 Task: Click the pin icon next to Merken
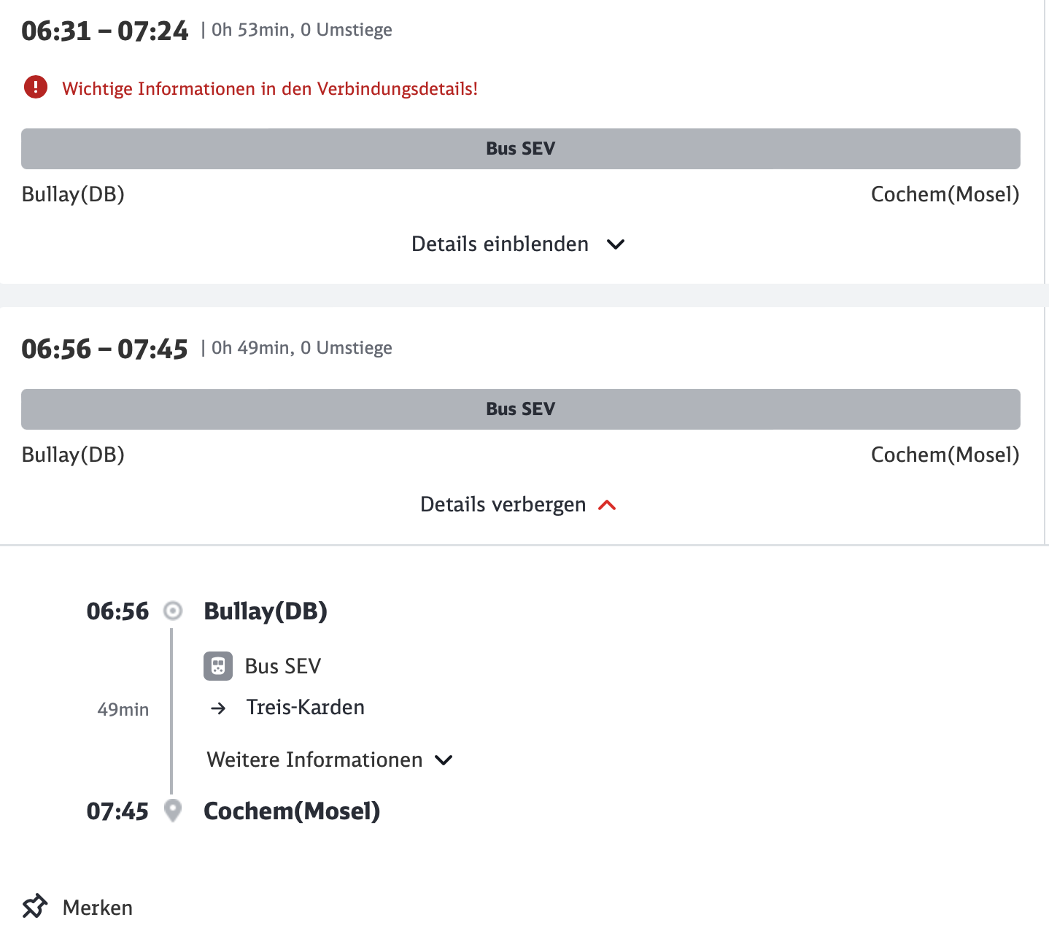pyautogui.click(x=34, y=906)
